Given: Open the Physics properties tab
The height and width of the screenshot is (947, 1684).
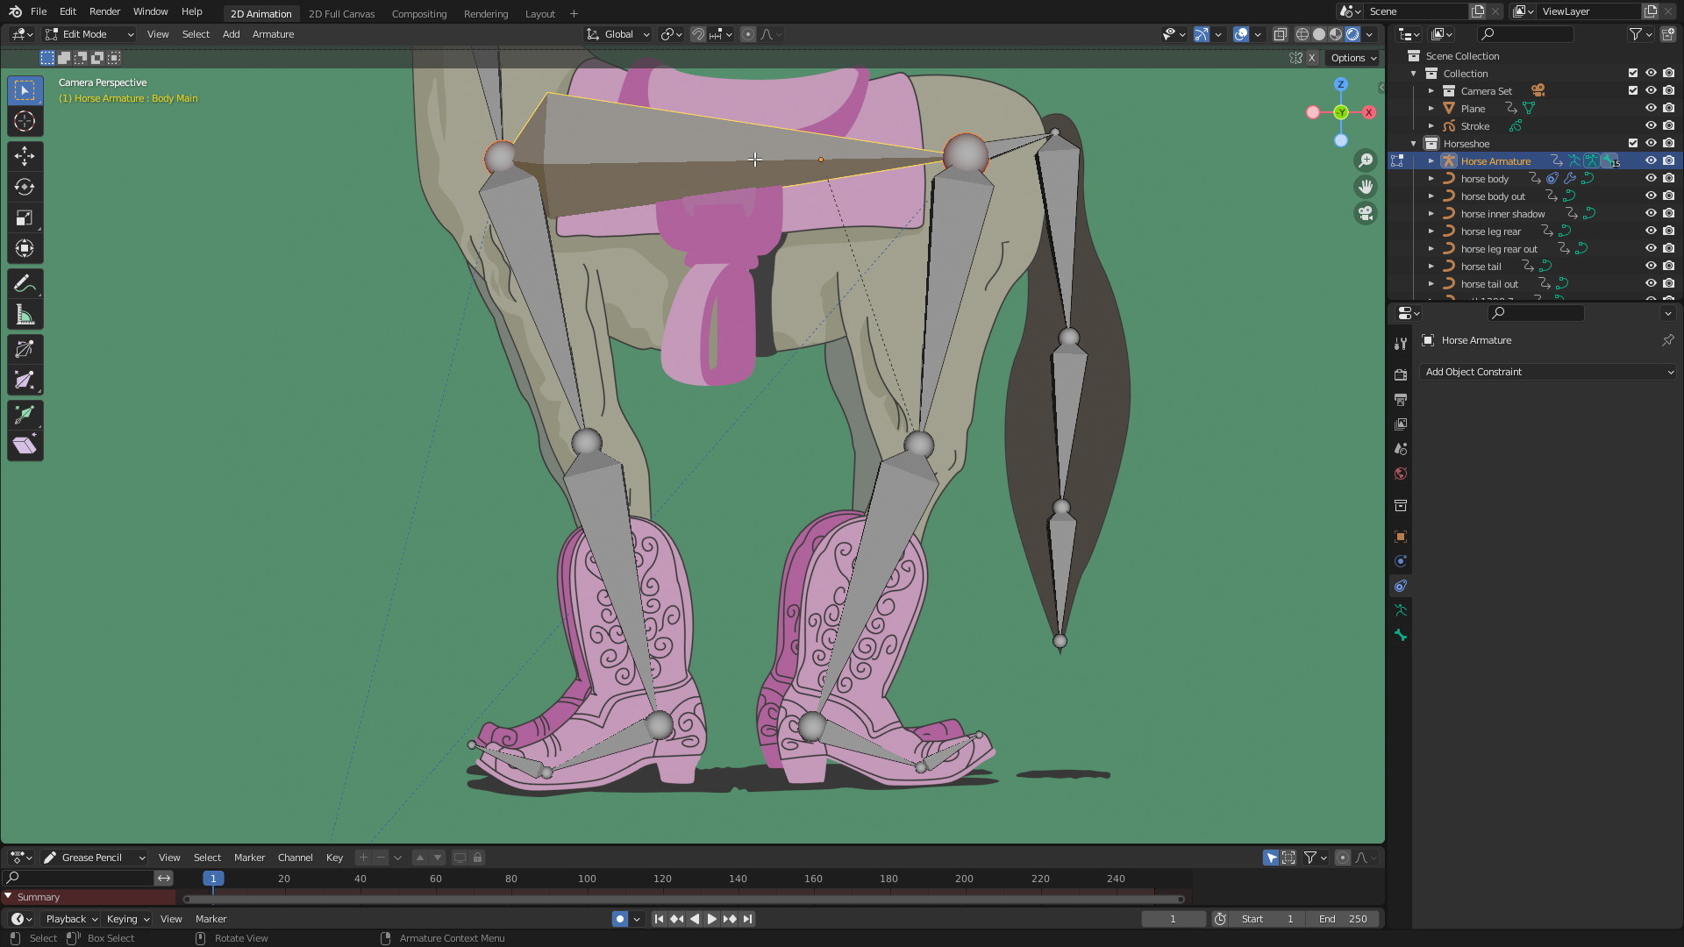Looking at the screenshot, I should pyautogui.click(x=1401, y=561).
